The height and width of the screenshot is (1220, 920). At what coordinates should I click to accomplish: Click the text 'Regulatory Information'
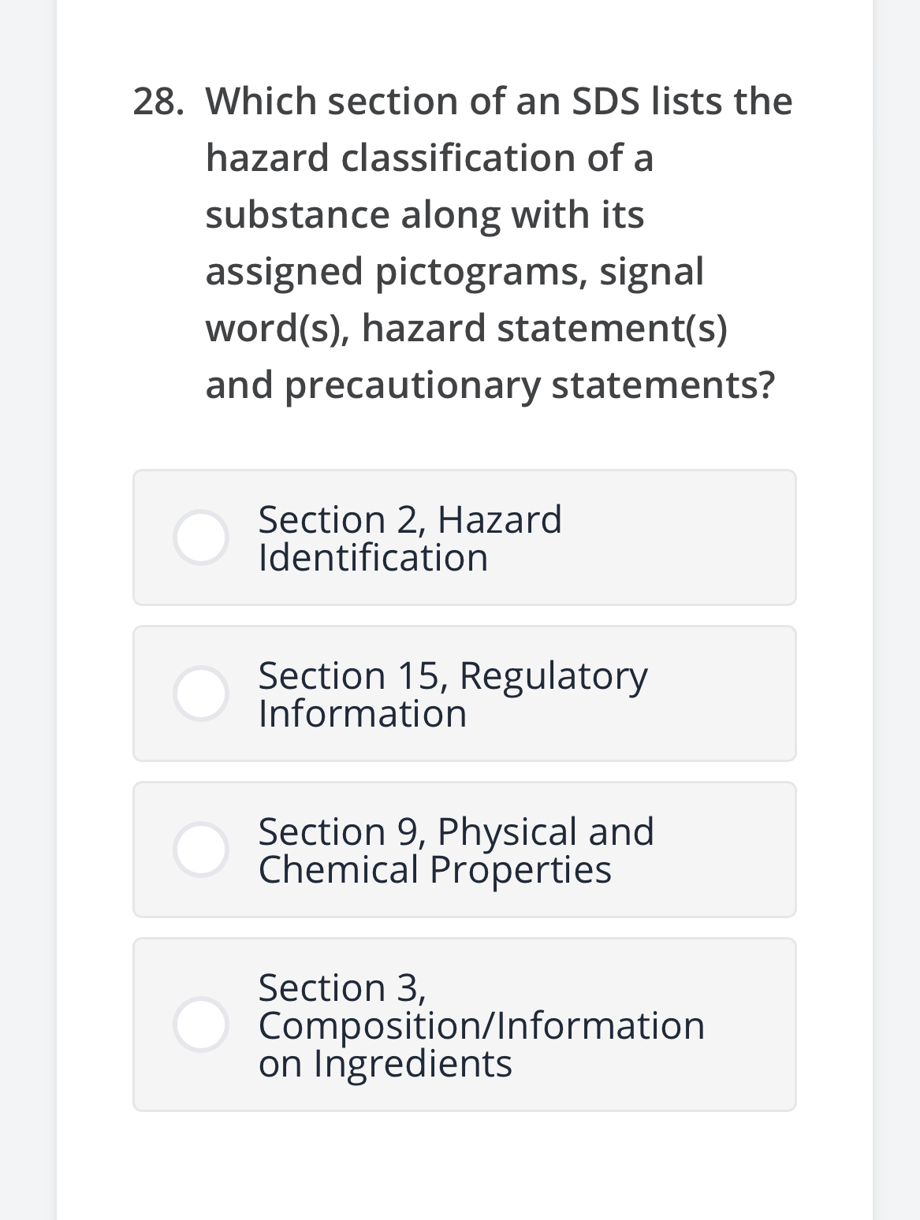[x=362, y=712]
